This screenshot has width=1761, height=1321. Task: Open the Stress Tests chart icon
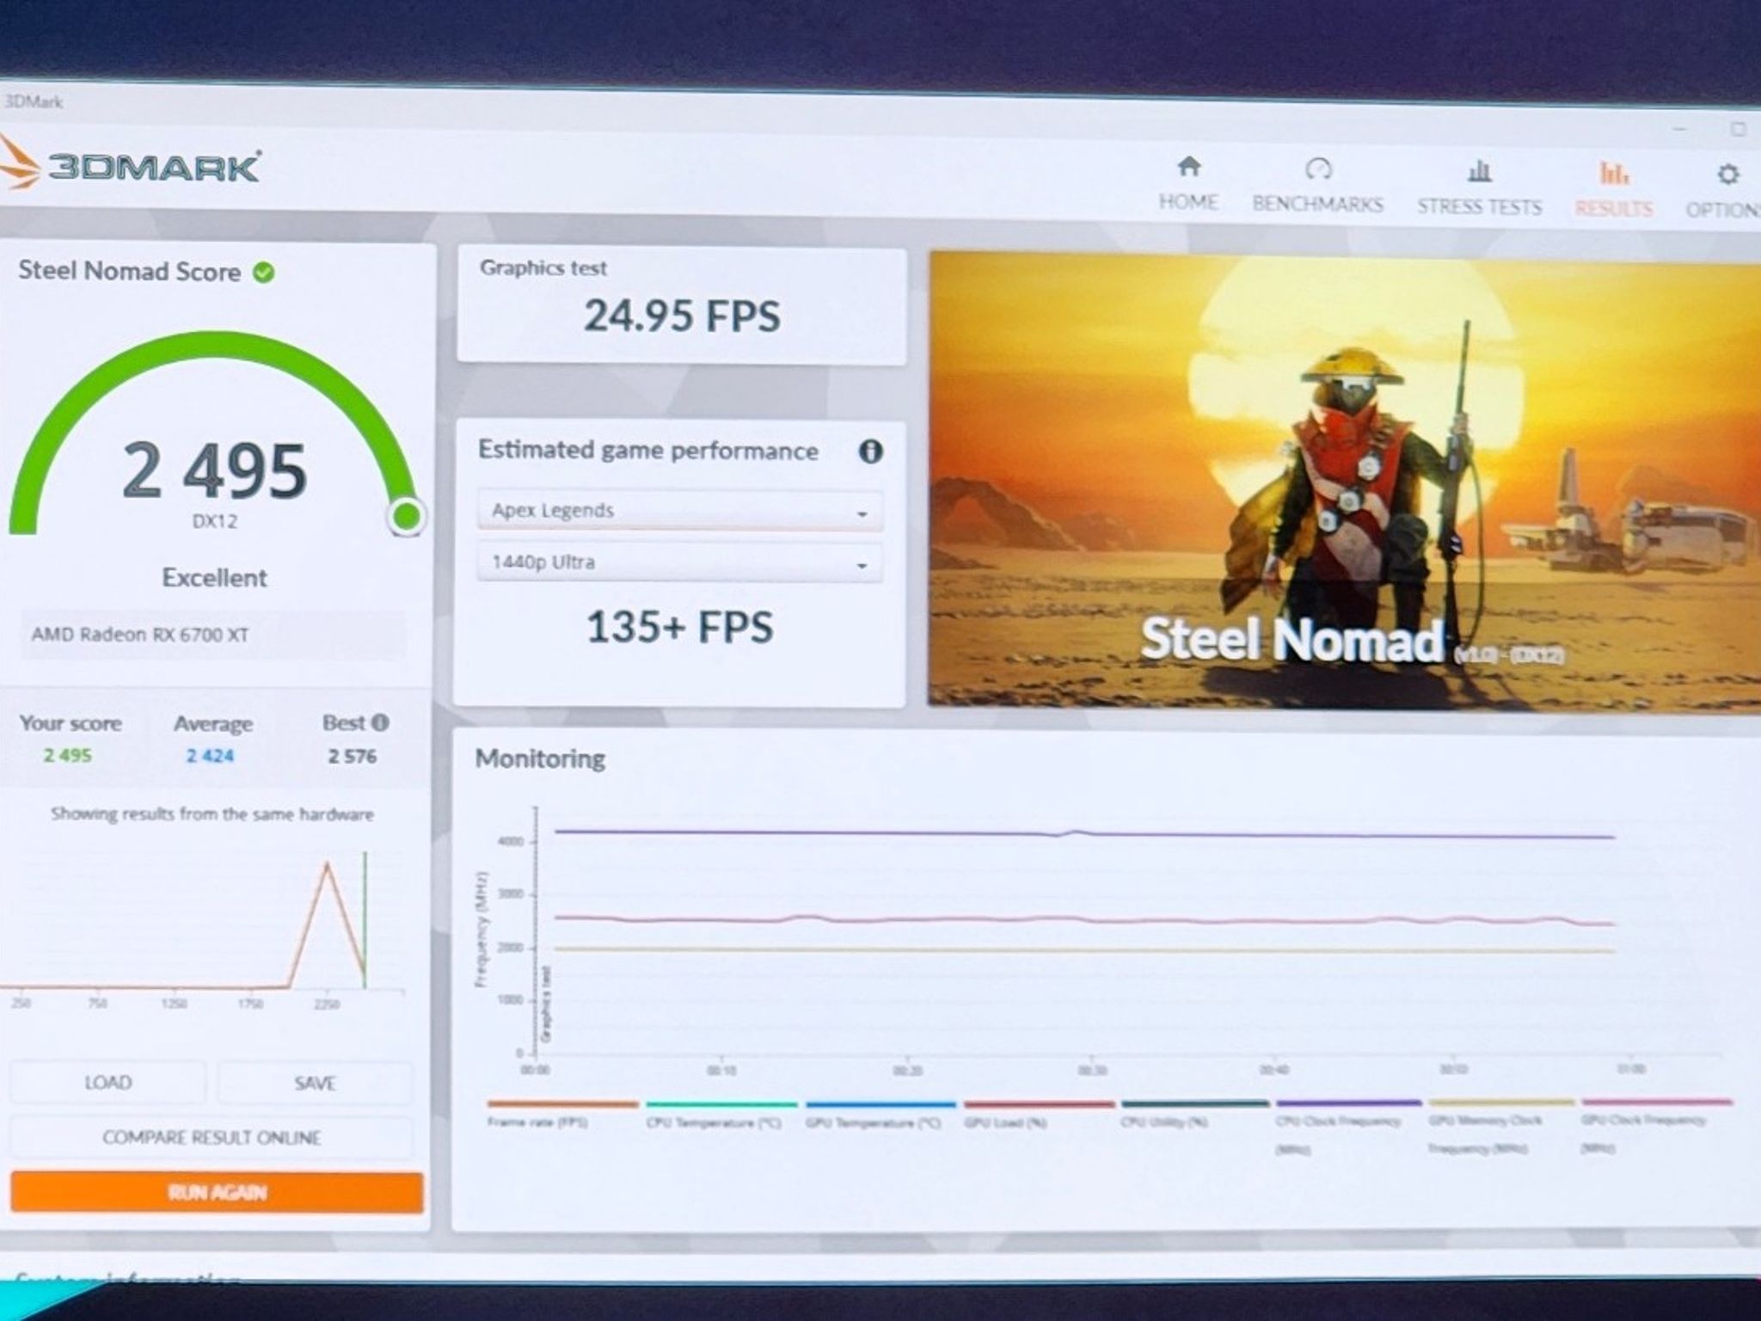pos(1479,171)
